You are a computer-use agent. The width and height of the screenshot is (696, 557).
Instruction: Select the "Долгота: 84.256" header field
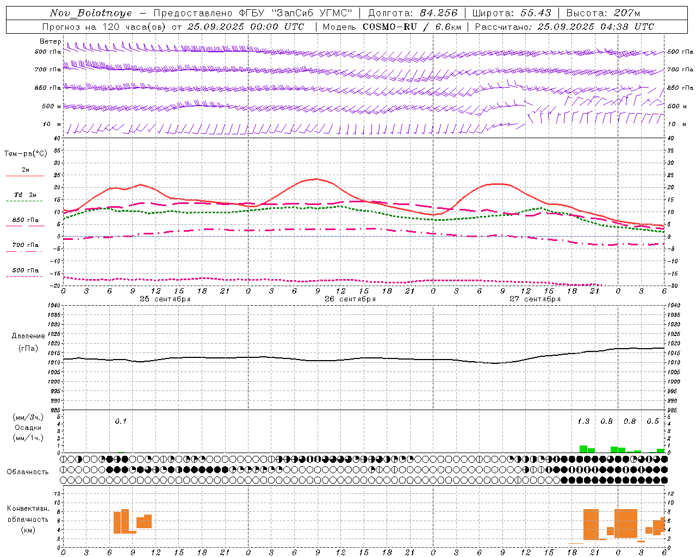click(413, 13)
